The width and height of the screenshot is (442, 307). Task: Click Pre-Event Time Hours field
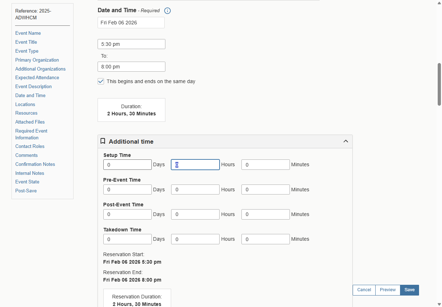pos(195,190)
